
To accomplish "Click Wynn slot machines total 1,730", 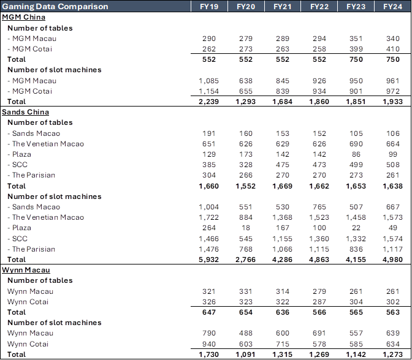I will pyautogui.click(x=209, y=354).
